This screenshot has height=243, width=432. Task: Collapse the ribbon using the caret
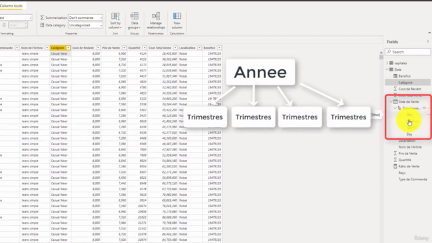point(429,33)
